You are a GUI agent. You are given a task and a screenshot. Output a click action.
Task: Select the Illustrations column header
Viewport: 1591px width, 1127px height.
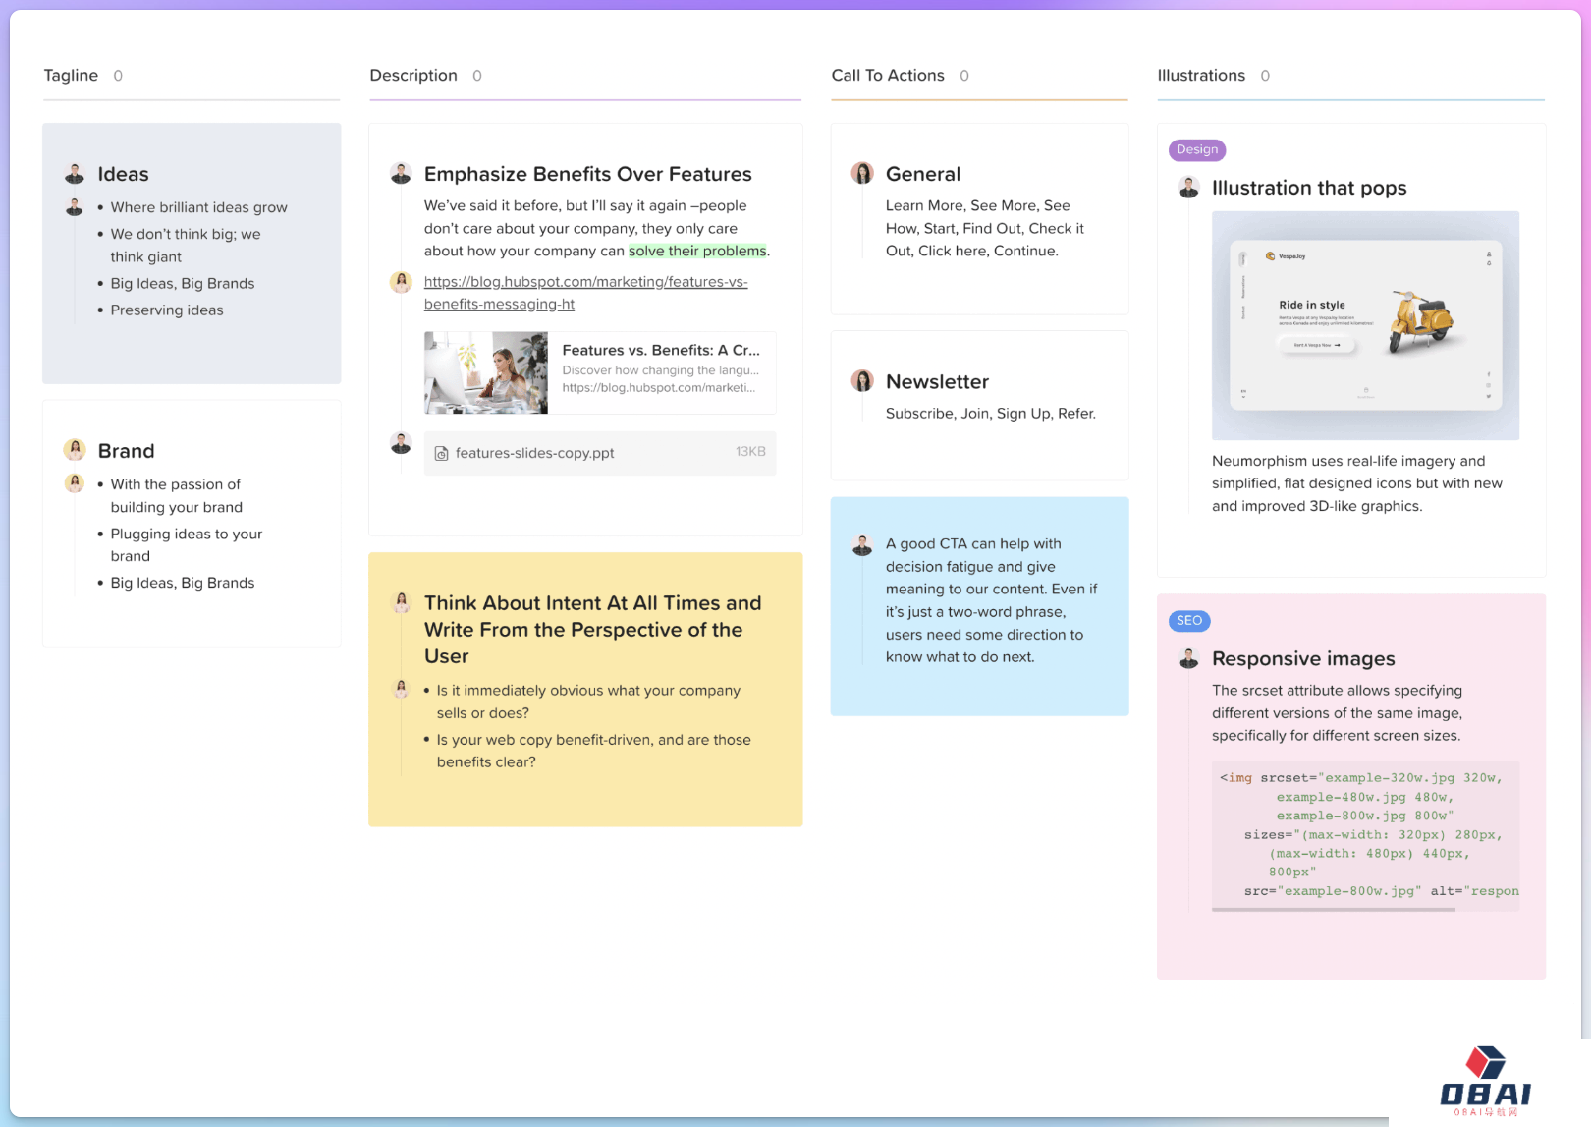(x=1200, y=76)
